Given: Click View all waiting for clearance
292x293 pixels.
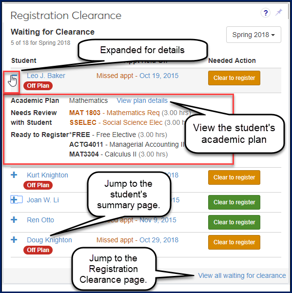Looking at the screenshot, I should pos(242,275).
